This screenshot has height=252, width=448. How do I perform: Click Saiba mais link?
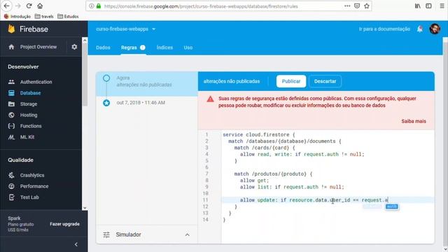(414, 121)
